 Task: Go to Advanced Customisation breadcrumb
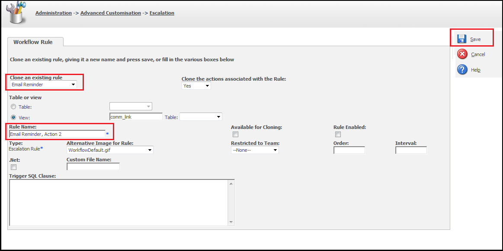point(111,13)
